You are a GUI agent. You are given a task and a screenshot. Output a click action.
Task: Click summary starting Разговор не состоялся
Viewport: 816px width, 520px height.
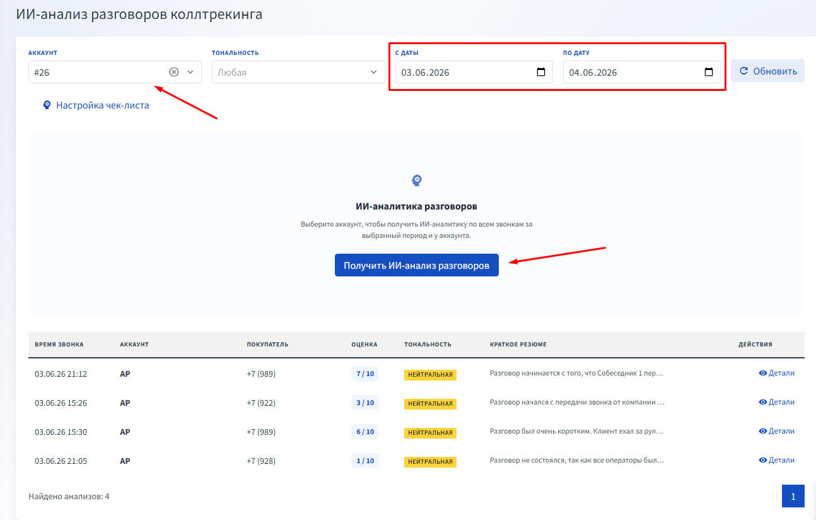[577, 460]
